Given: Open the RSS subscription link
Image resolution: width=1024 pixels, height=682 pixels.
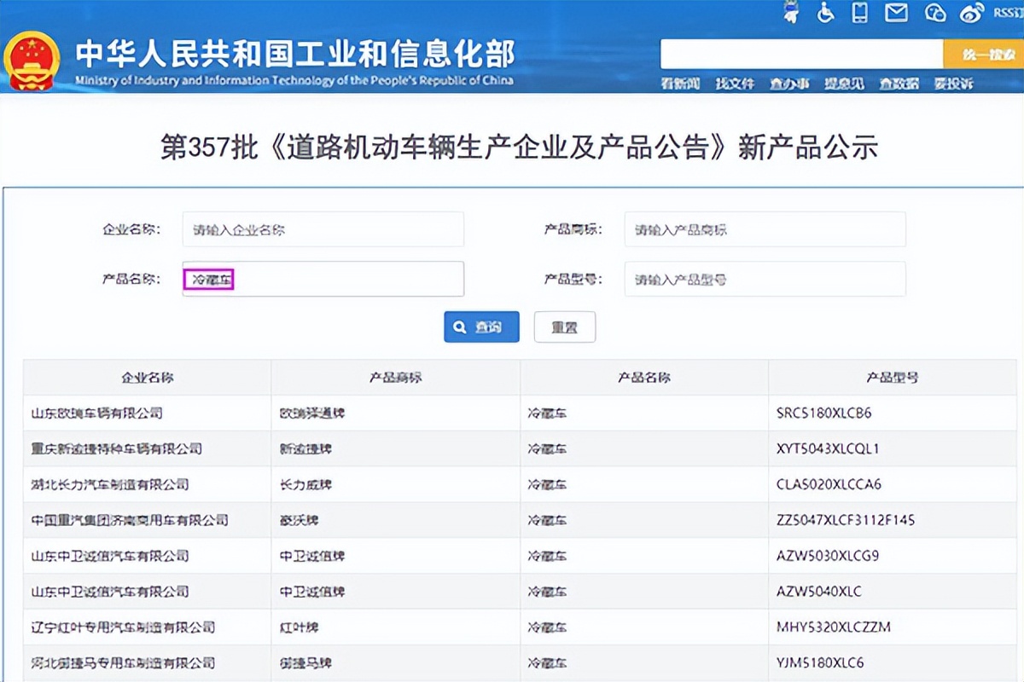Looking at the screenshot, I should [x=1005, y=13].
